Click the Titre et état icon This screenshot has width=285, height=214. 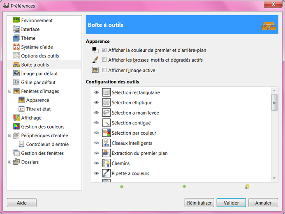click(x=21, y=109)
